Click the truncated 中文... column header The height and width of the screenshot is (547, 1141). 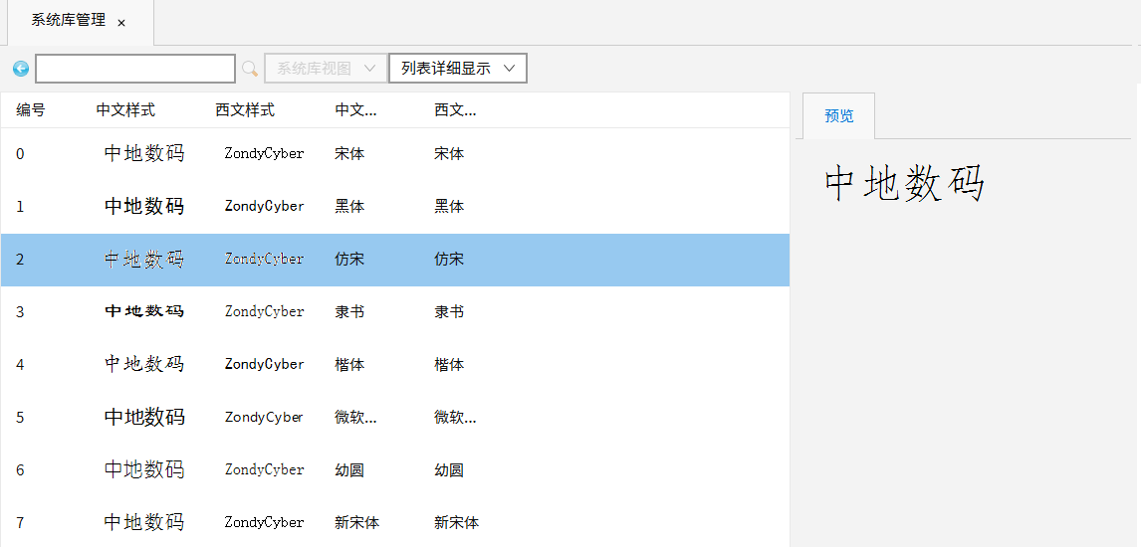click(x=355, y=110)
